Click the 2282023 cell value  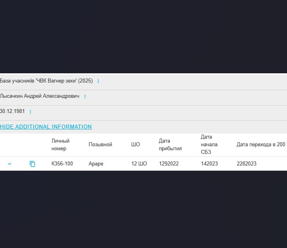246,164
